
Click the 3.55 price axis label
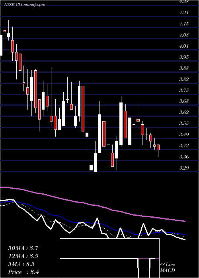(184, 124)
